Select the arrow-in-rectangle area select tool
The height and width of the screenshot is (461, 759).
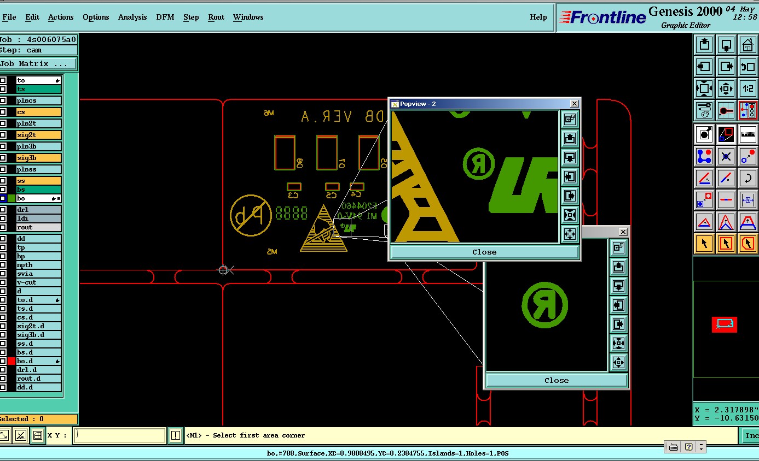(726, 243)
